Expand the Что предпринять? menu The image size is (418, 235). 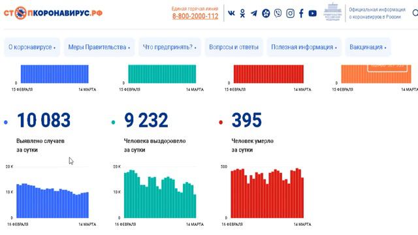[170, 47]
